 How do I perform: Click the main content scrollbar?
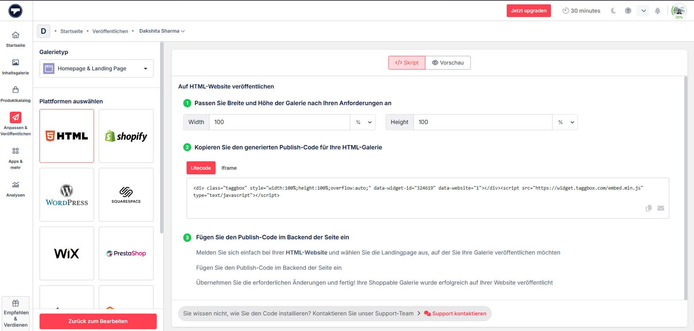point(686,188)
